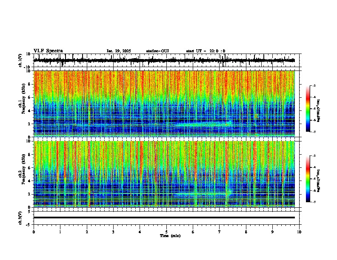Click the station name label in the header
Screen dimensions: 337x260
157,51
